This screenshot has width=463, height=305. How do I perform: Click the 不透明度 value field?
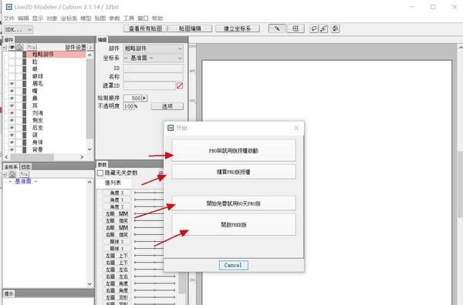(x=129, y=106)
